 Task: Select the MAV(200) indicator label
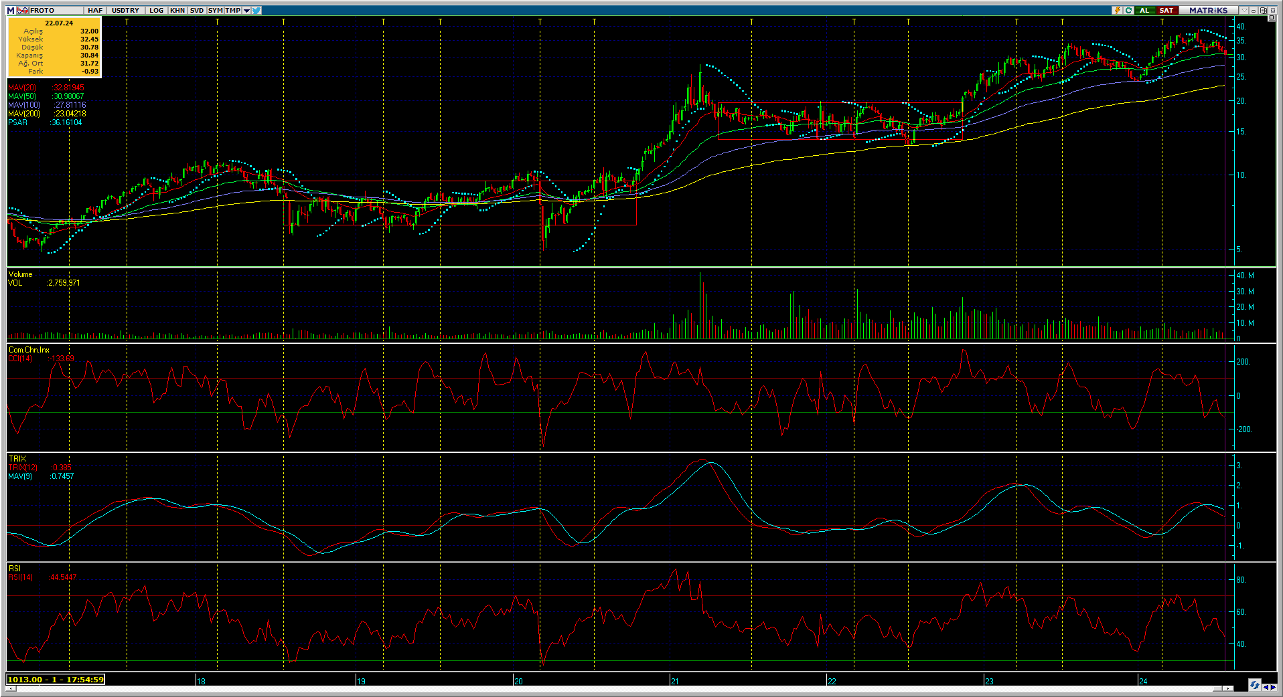24,114
